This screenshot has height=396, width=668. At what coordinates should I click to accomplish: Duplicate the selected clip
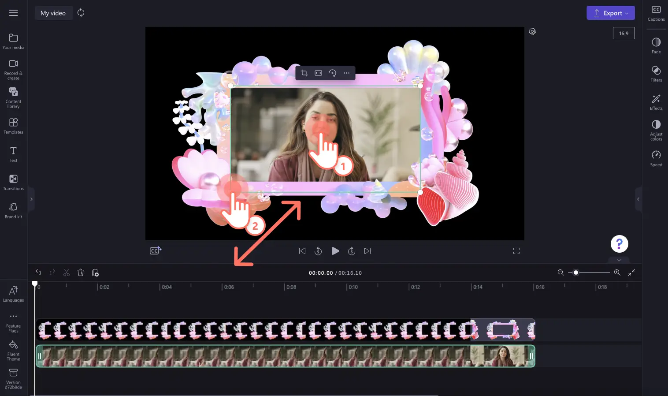(95, 273)
